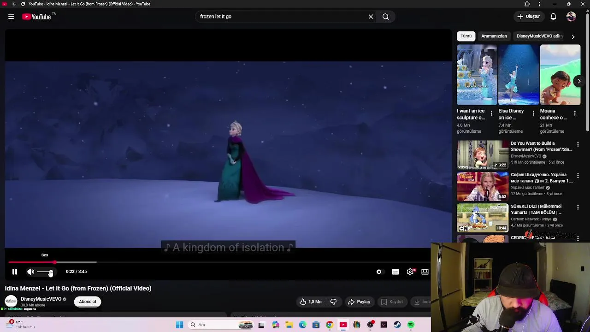
Task: Clear the search query with the X
Action: pos(371,17)
